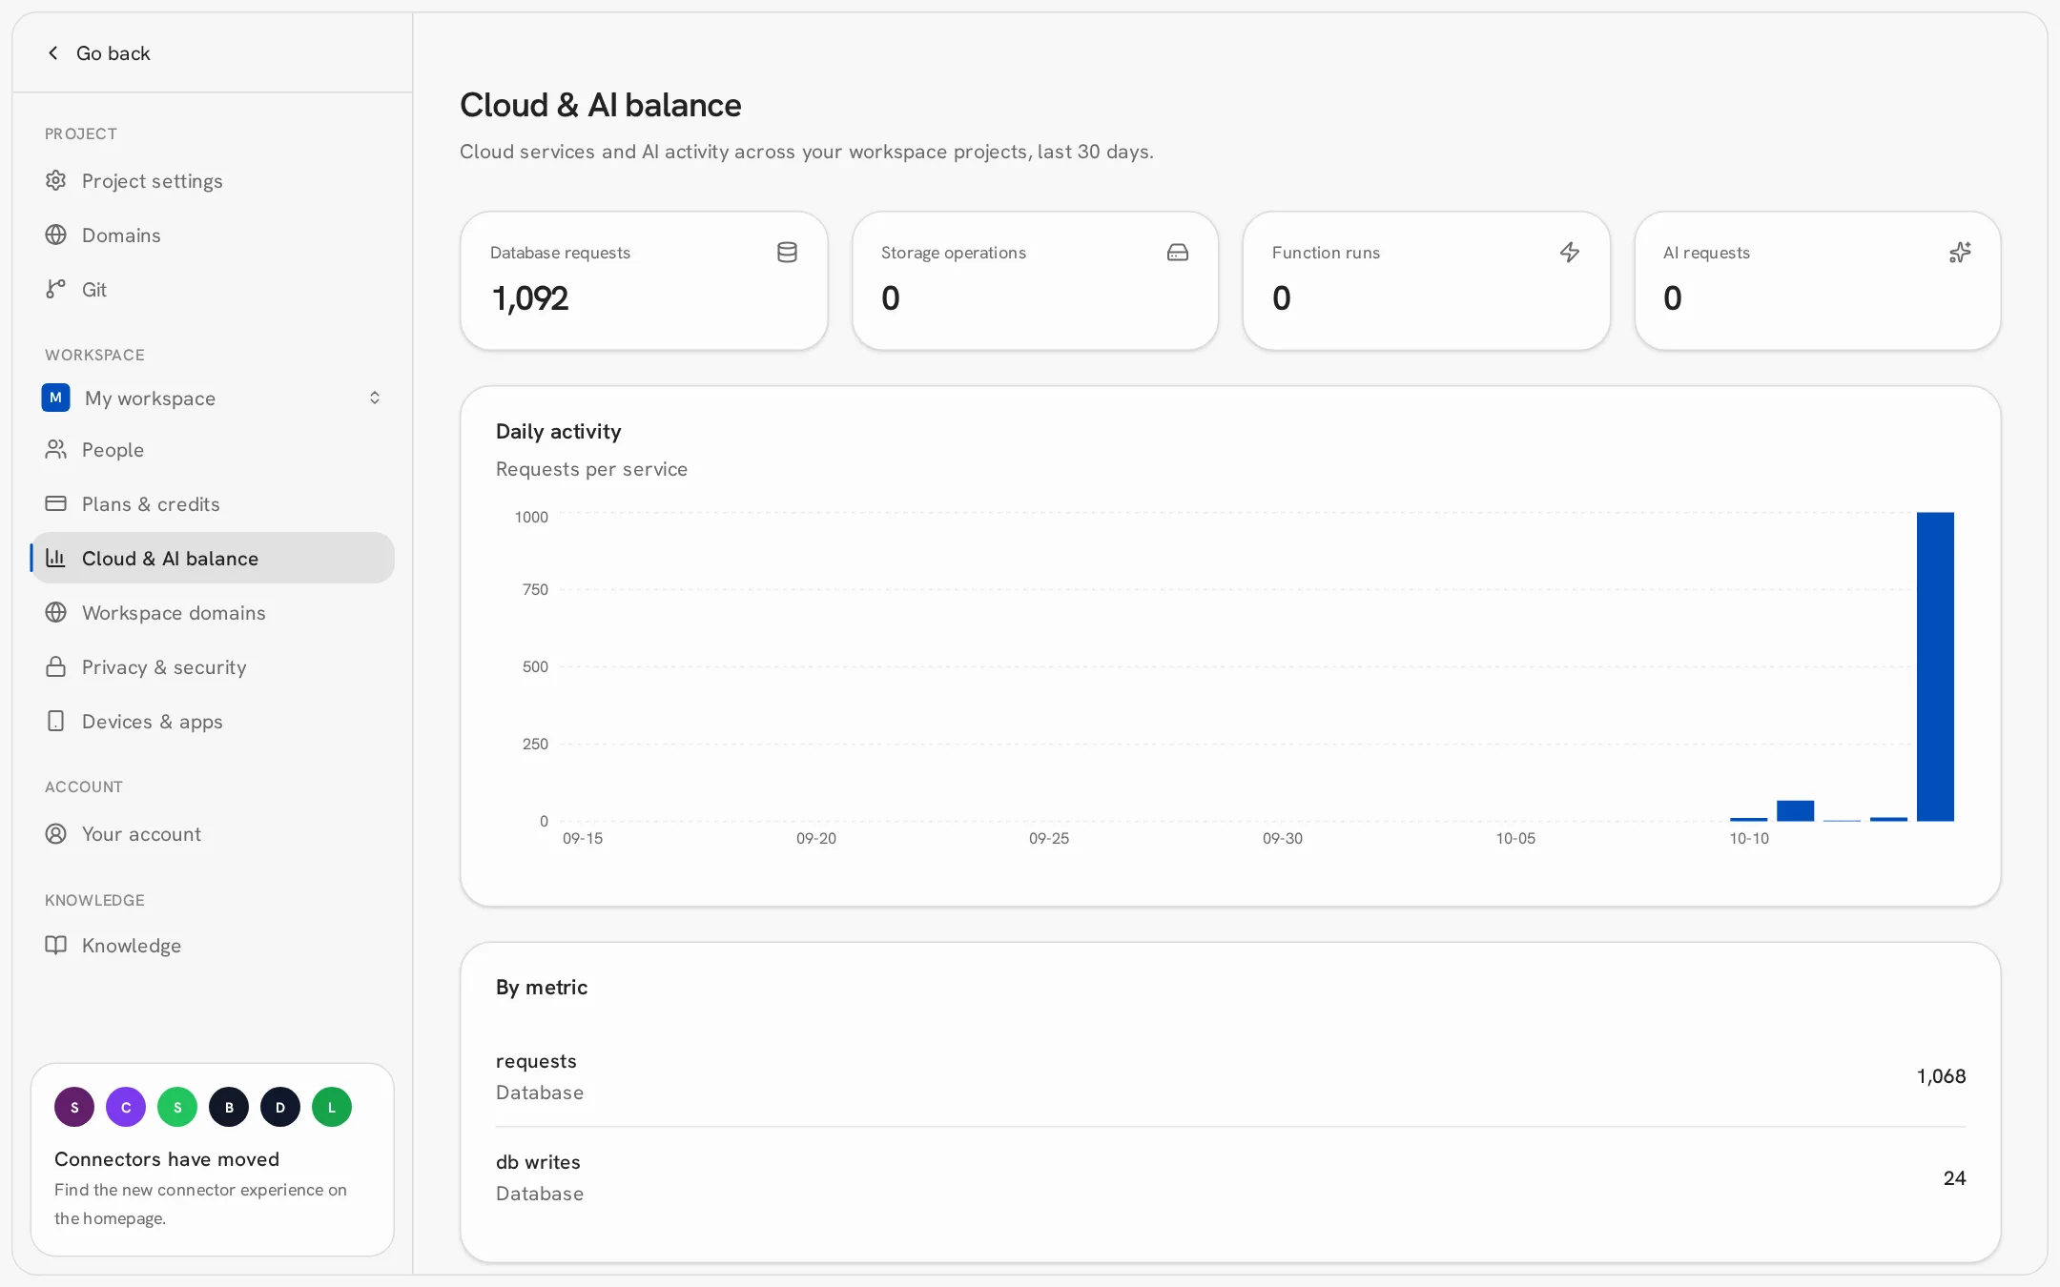This screenshot has width=2060, height=1287.
Task: Click the Storage operations card
Action: coord(1035,280)
